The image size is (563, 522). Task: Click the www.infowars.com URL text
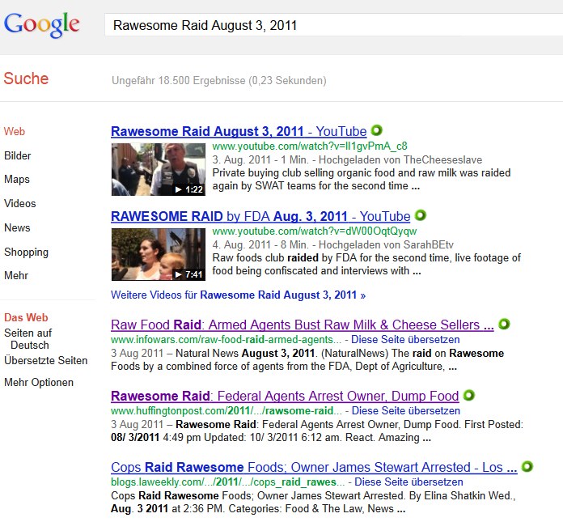click(226, 339)
